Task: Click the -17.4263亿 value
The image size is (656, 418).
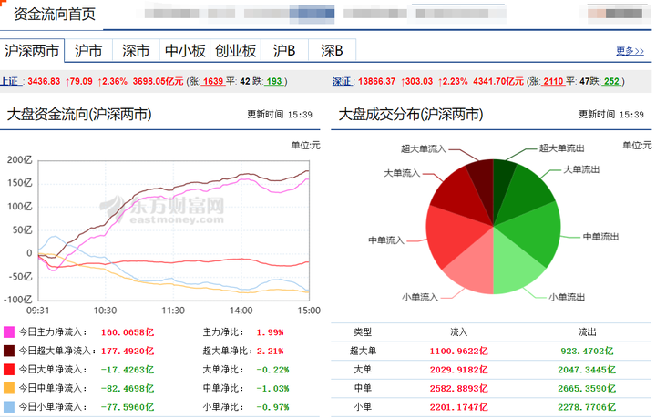Action: coord(128,370)
